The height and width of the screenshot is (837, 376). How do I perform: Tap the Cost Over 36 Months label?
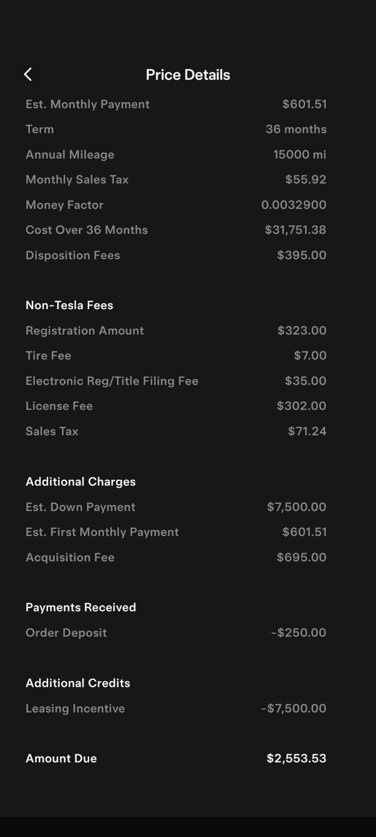[87, 230]
